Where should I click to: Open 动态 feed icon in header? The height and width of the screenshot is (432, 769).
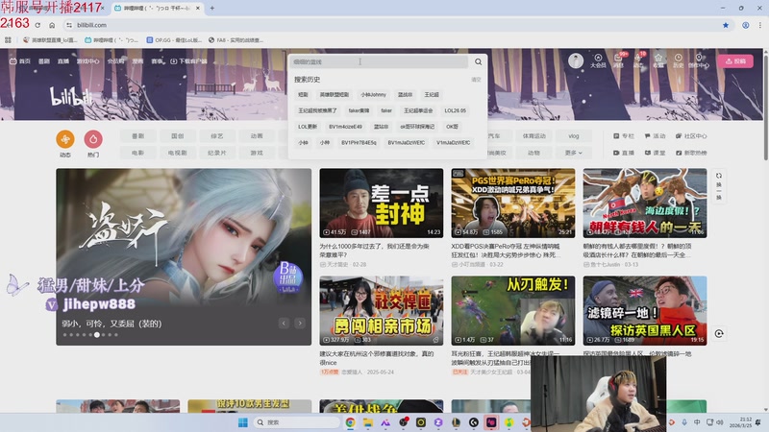tap(638, 60)
